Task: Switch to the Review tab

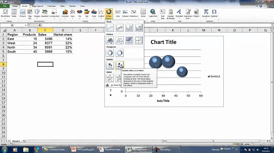Action: click(x=72, y=6)
